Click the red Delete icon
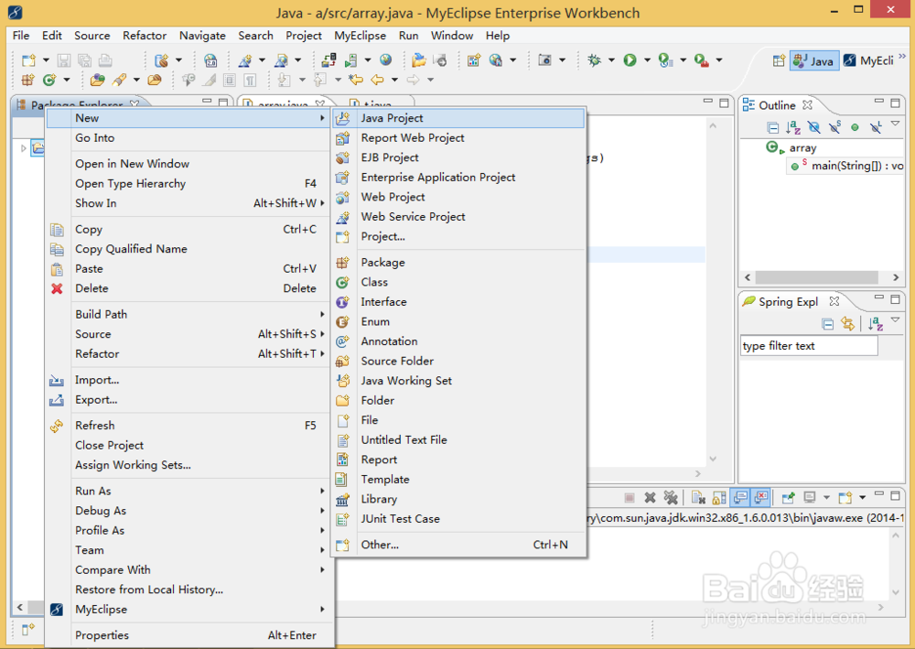The image size is (915, 649). [57, 289]
